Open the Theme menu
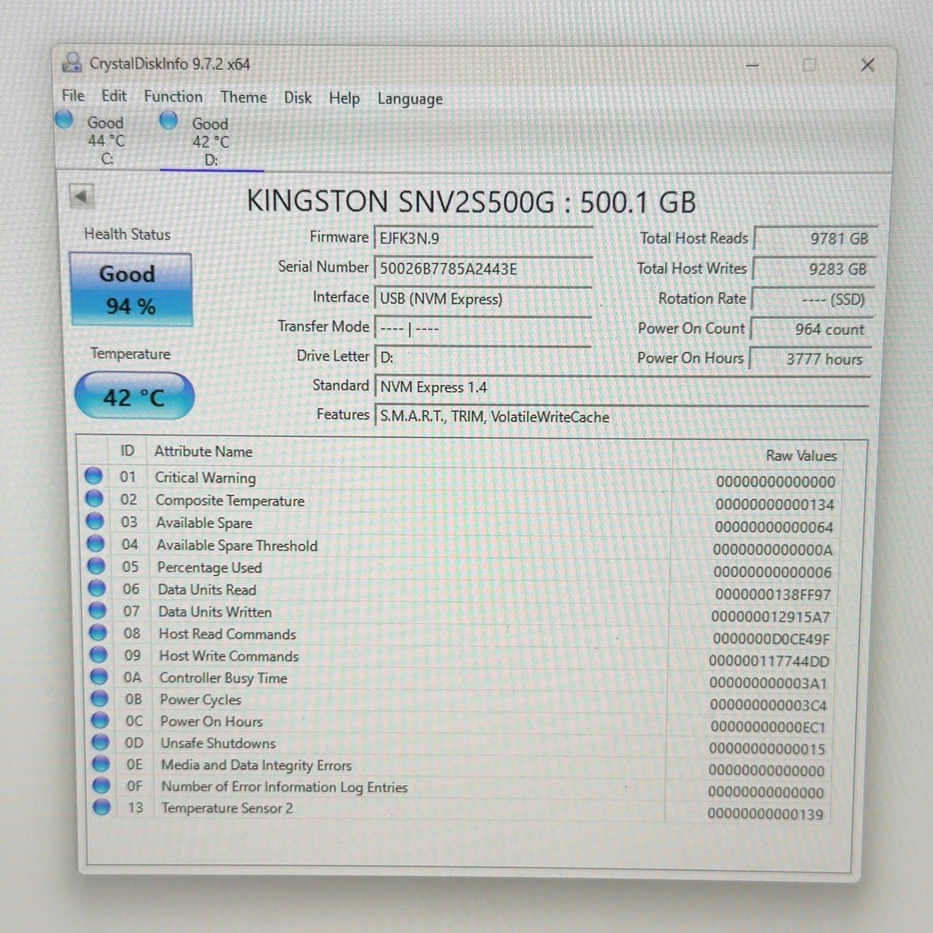Screen dimensions: 933x933 (x=243, y=97)
